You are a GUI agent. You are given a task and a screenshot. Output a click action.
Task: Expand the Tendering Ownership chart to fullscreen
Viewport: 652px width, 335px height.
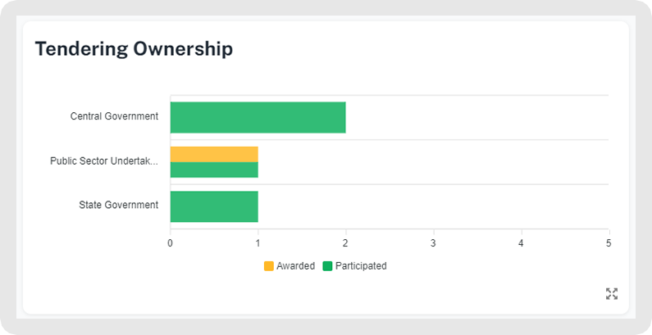tap(611, 293)
